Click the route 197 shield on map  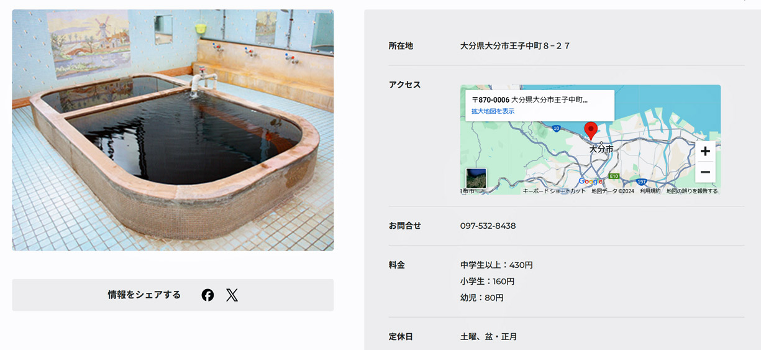pos(642,182)
